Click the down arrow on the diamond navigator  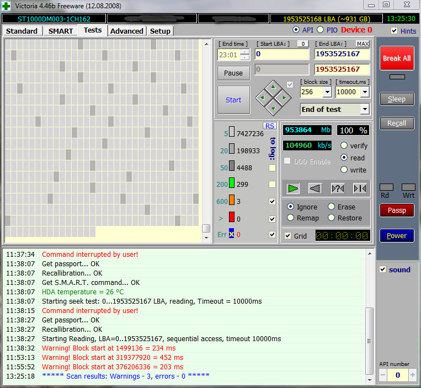pos(273,109)
